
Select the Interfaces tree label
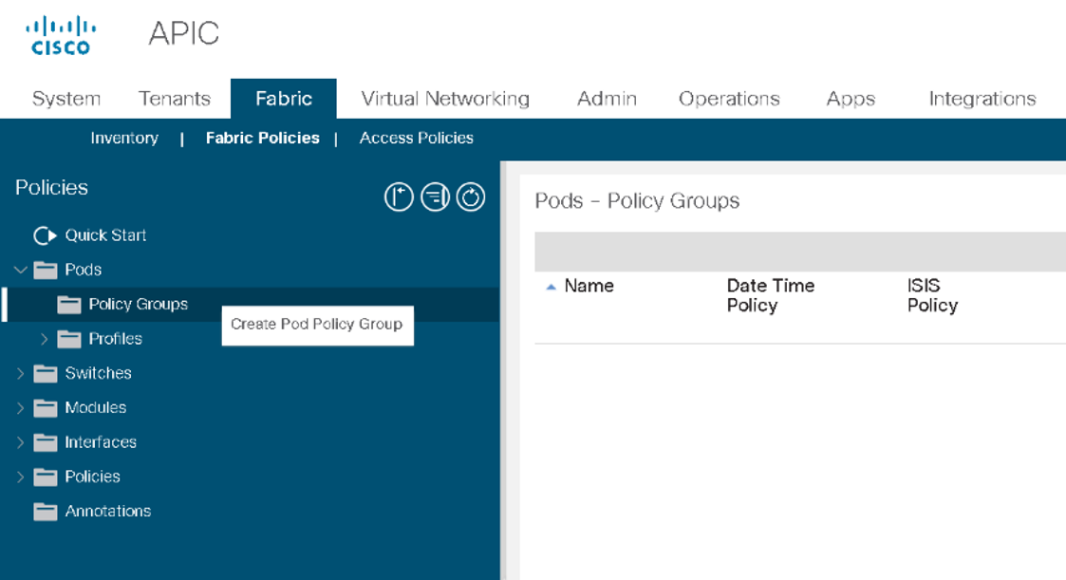[101, 442]
